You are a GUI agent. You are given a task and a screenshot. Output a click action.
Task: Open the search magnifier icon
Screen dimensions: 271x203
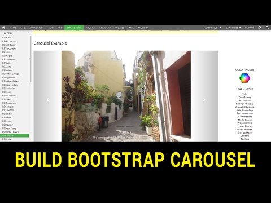coord(267,27)
